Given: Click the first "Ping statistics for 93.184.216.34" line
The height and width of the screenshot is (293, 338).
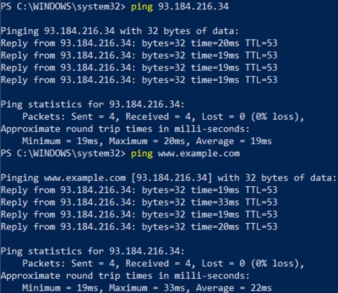Looking at the screenshot, I should coord(92,105).
